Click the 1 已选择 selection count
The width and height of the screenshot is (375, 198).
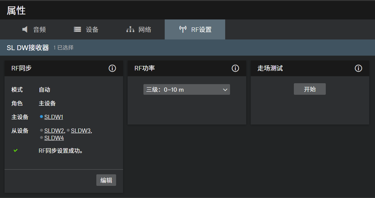64,48
